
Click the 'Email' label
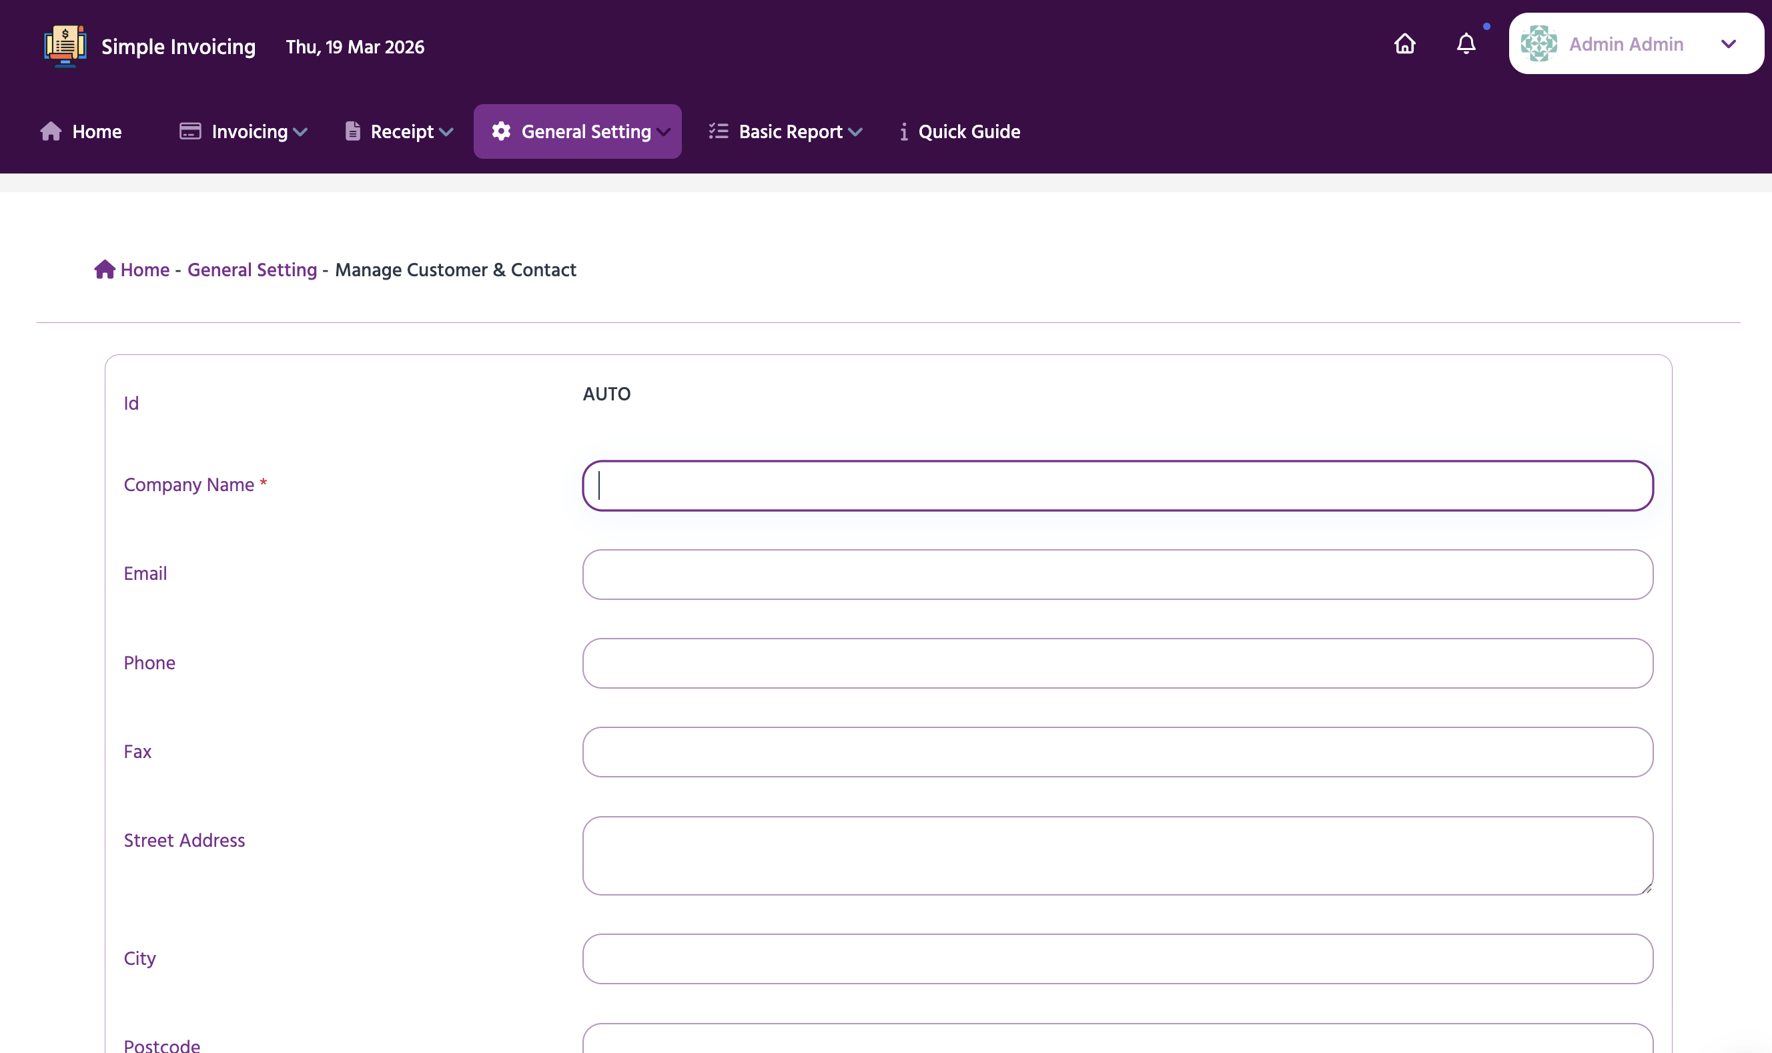point(145,573)
